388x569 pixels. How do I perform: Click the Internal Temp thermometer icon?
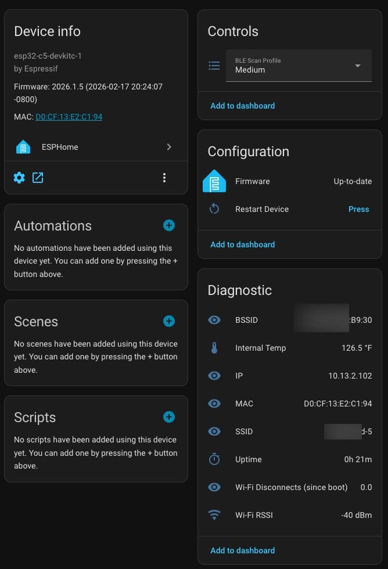214,348
